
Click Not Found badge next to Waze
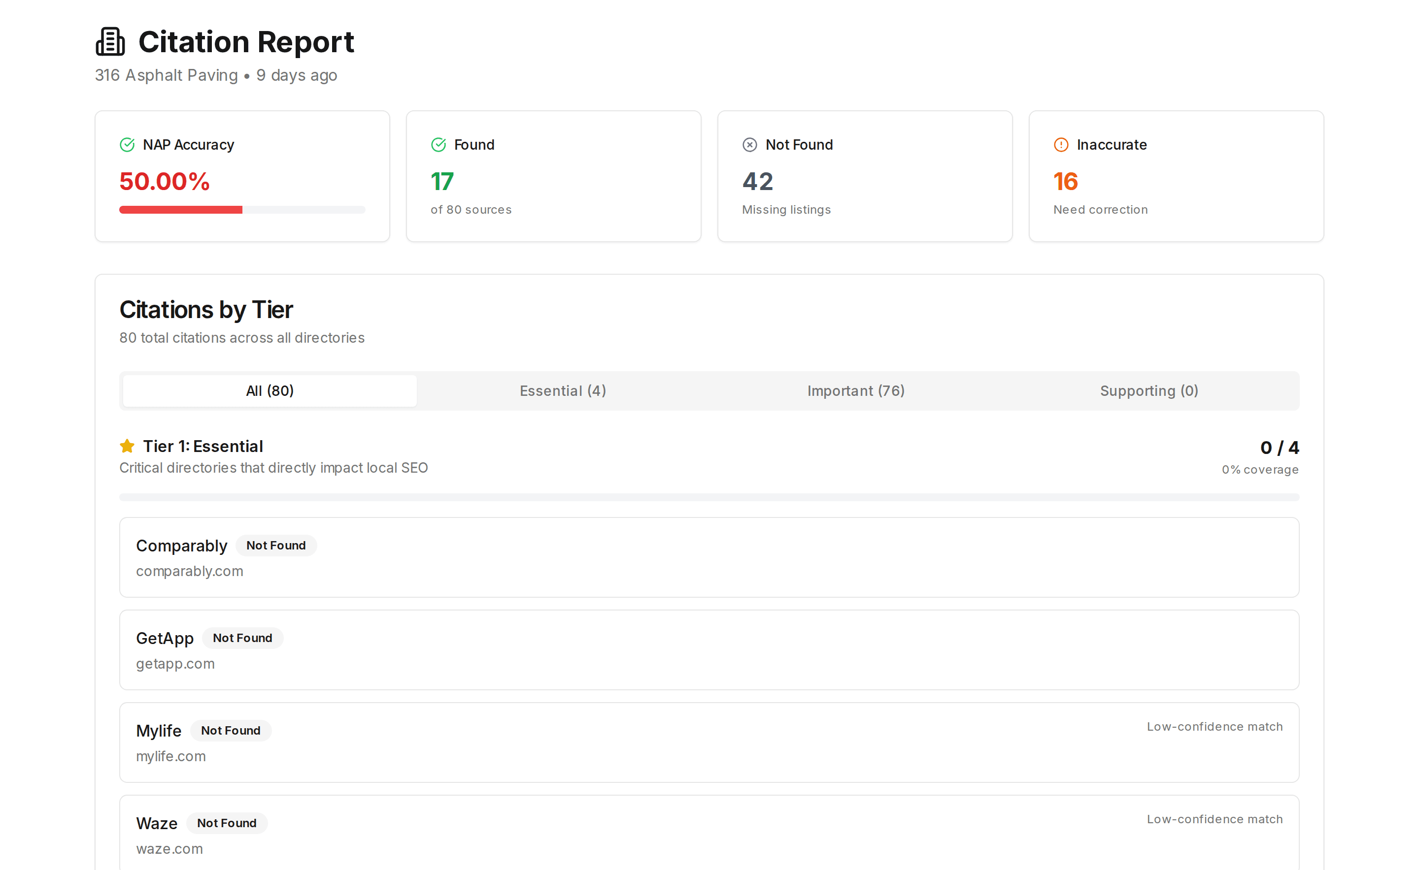(x=226, y=823)
